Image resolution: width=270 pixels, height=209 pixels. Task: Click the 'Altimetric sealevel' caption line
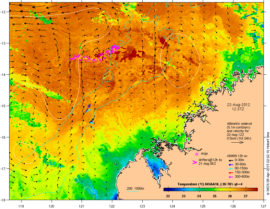[239, 124]
